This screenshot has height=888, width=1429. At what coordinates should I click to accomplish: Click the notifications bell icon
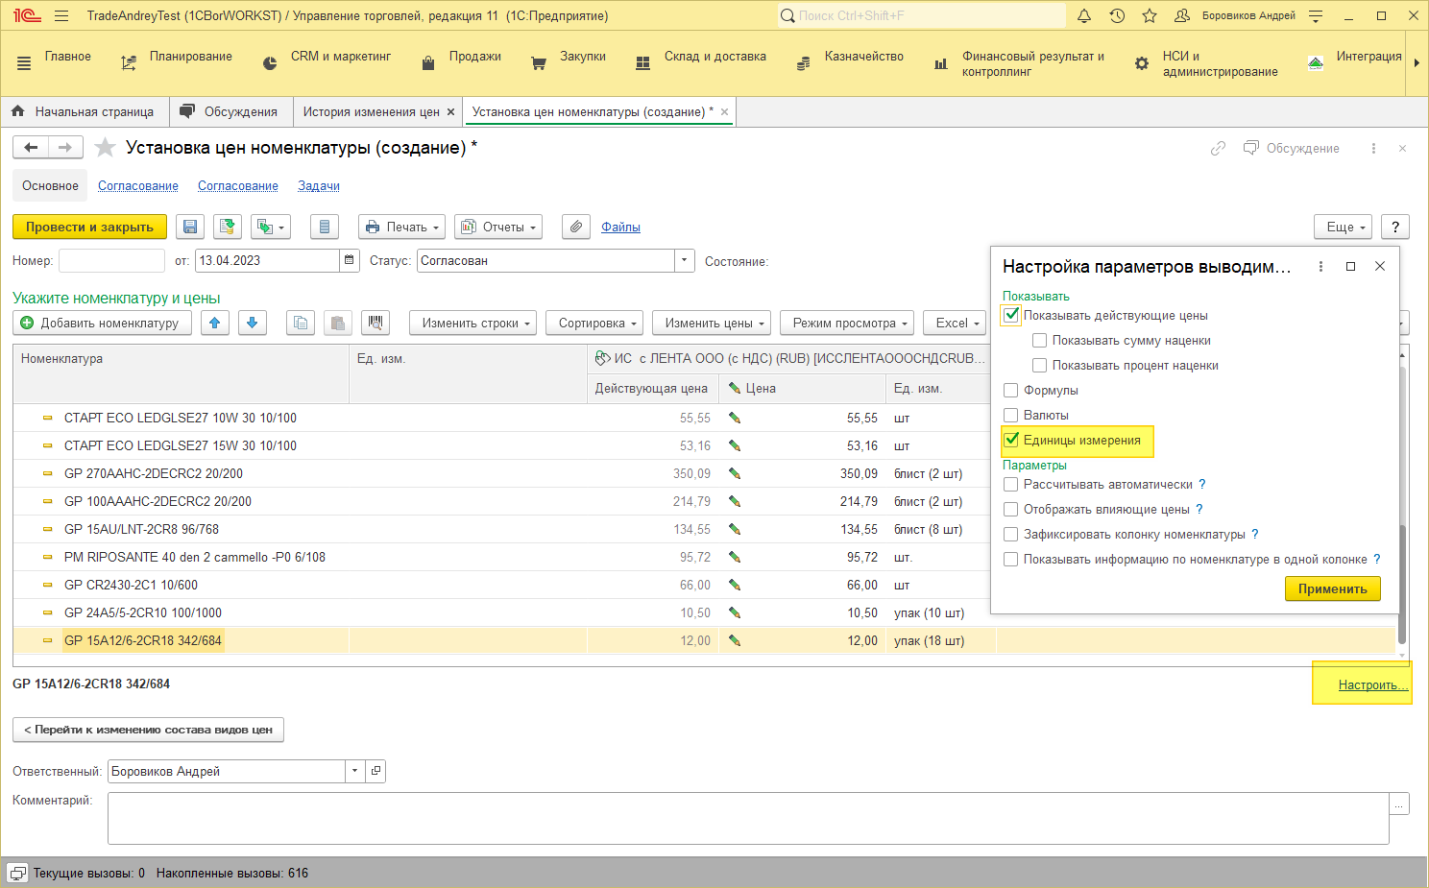pos(1084,15)
